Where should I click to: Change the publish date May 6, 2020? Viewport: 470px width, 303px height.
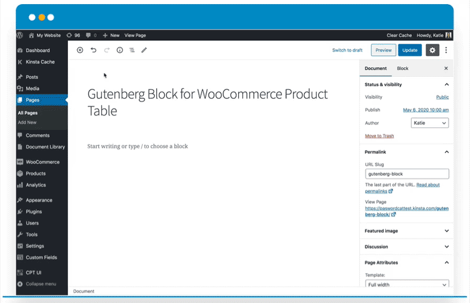(426, 110)
